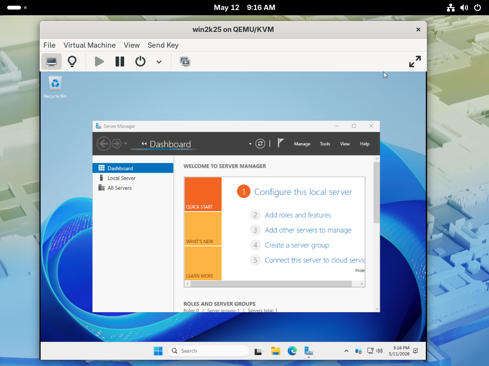Expand the shutdown options dropdown arrow
The image size is (489, 366).
(x=159, y=61)
